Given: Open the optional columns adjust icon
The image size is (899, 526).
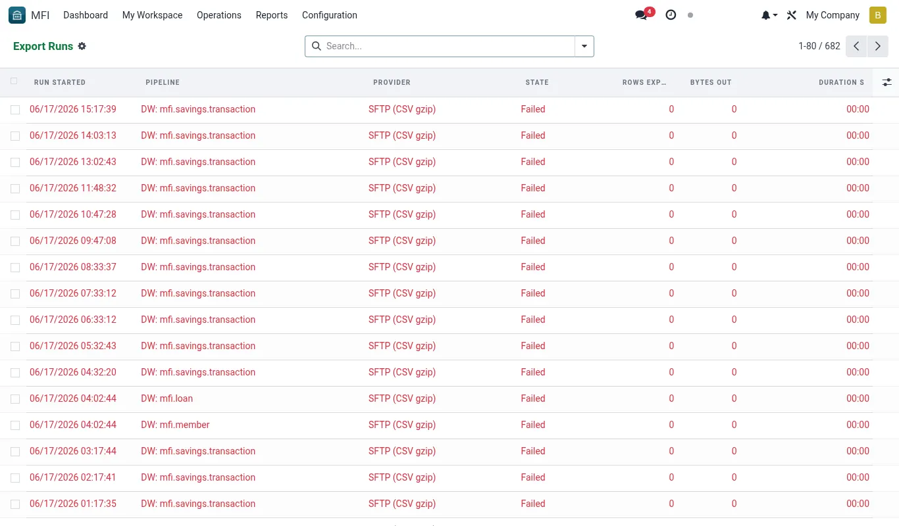Looking at the screenshot, I should pos(886,82).
